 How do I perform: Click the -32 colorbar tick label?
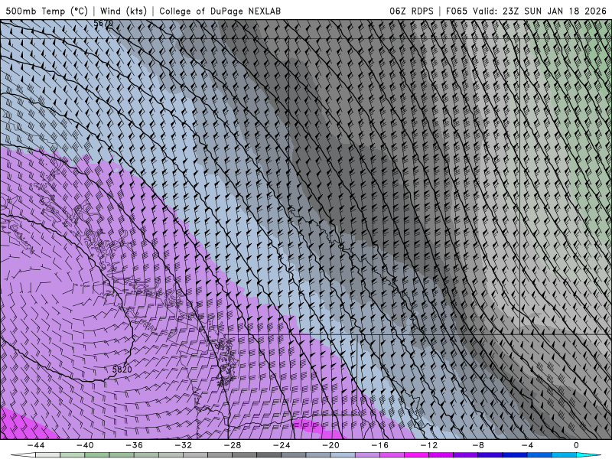(183, 445)
